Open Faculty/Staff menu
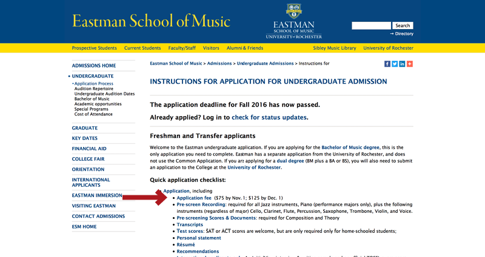This screenshot has height=257, width=485. pos(182,48)
